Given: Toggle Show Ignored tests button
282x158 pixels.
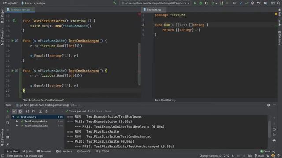Looking at the screenshot, I should (20, 111).
